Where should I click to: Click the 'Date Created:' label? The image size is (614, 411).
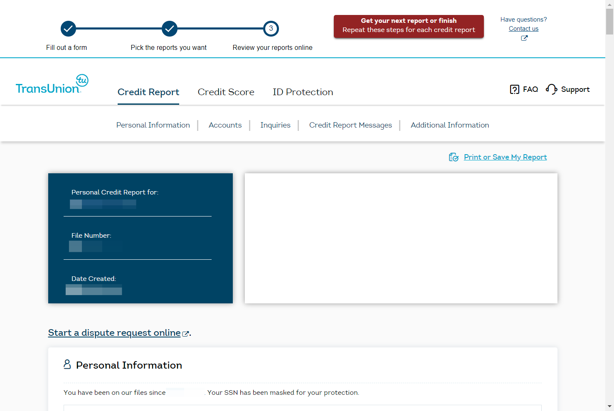tap(94, 279)
